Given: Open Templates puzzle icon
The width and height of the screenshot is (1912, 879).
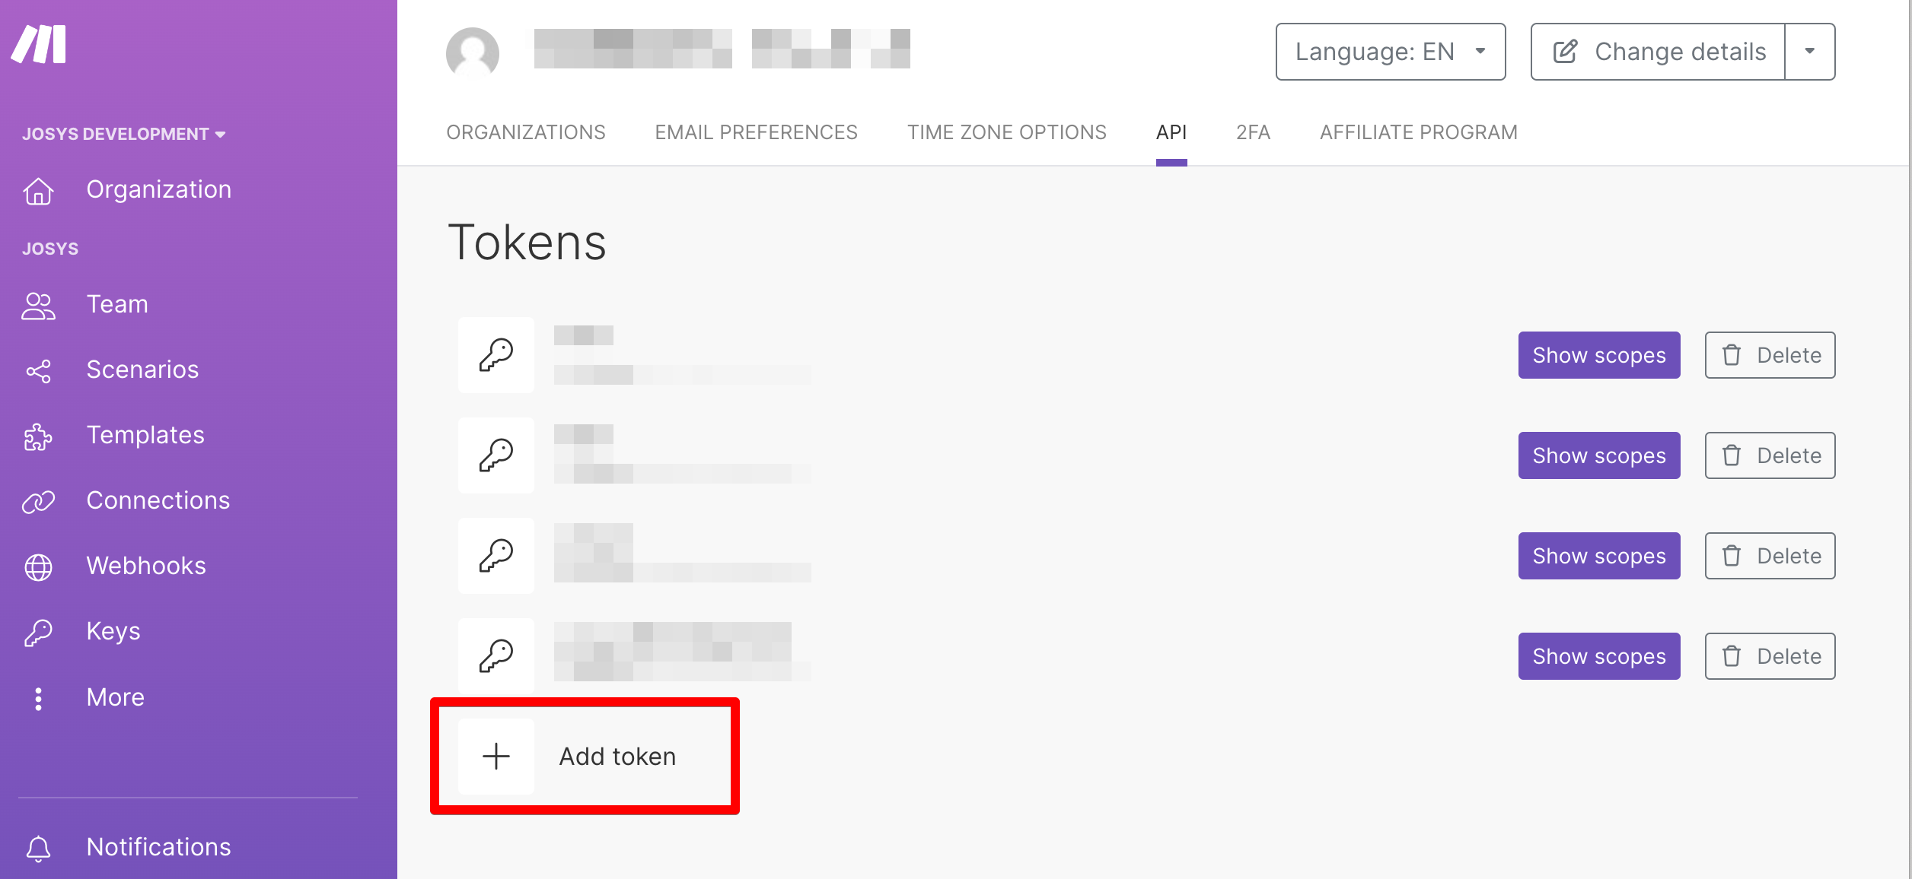Looking at the screenshot, I should 38,436.
